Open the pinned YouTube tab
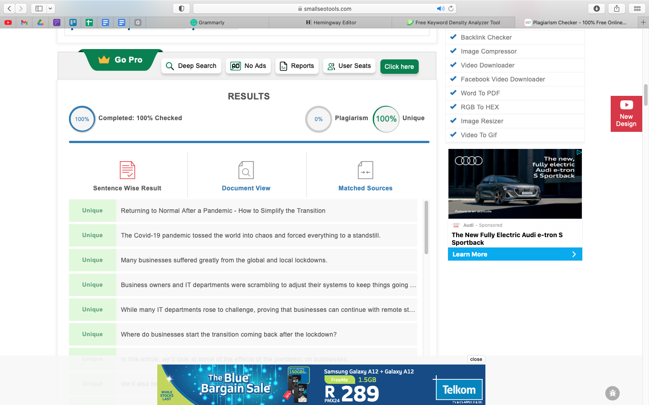Image resolution: width=649 pixels, height=405 pixels. tap(8, 22)
